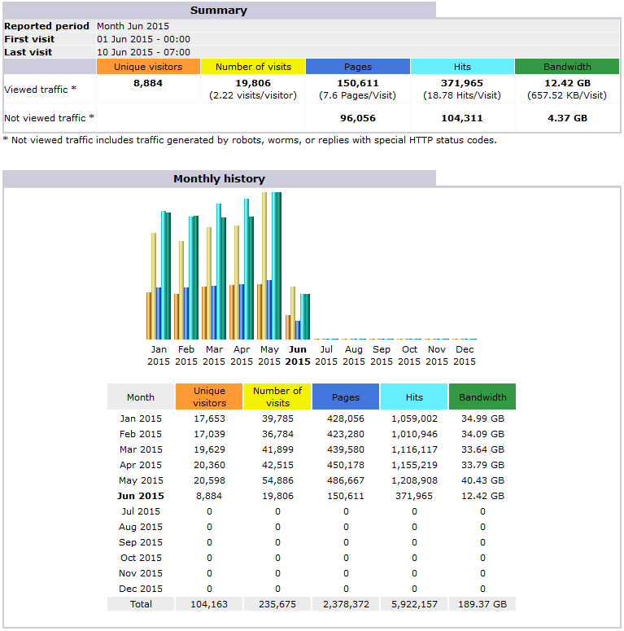Click the Not viewed traffic row label
The image size is (624, 631).
49,118
